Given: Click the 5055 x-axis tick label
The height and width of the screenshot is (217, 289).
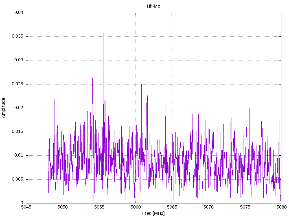Looking at the screenshot, I should click(x=99, y=207).
